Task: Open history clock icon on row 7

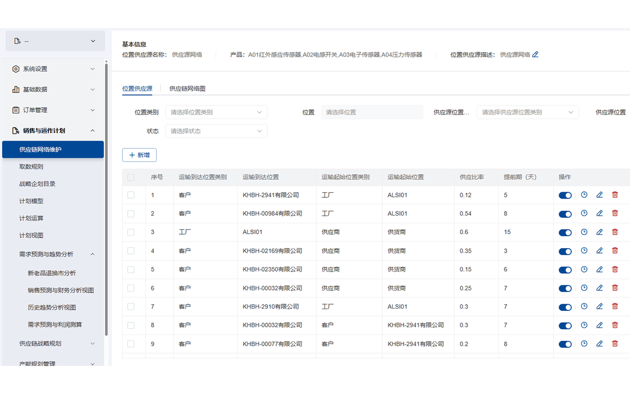Action: pyautogui.click(x=584, y=306)
